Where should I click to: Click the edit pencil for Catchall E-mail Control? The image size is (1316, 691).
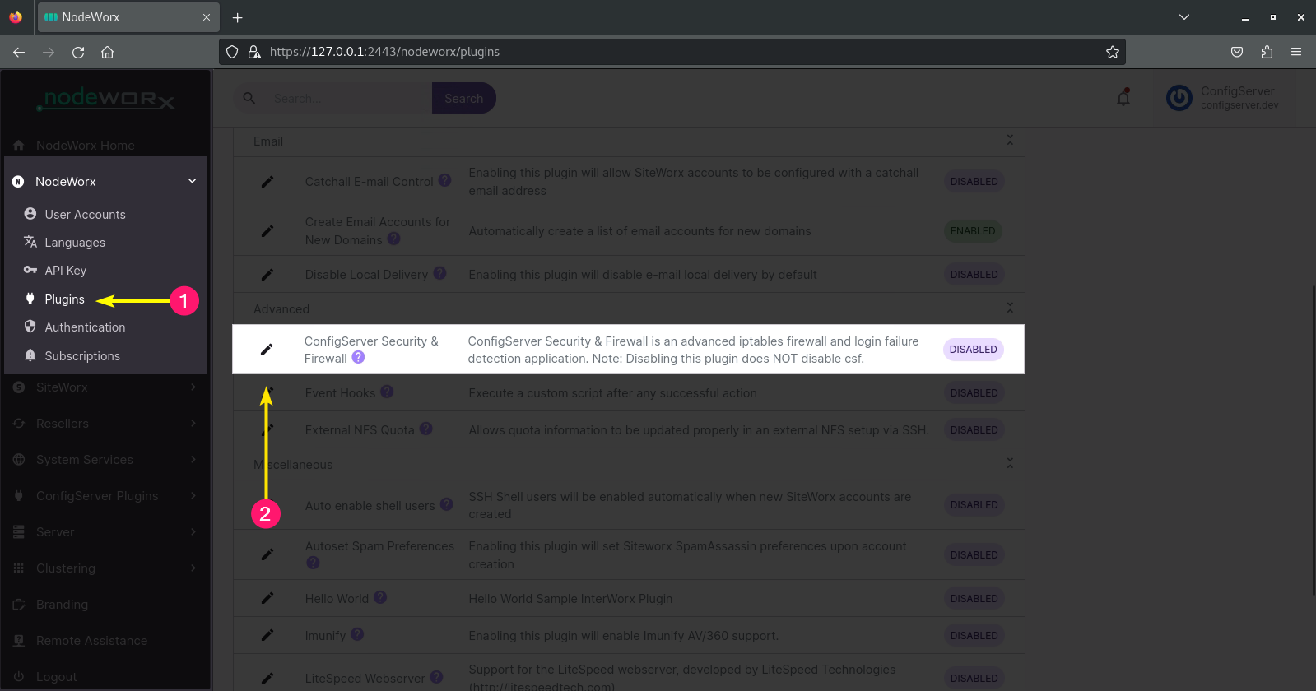267,182
